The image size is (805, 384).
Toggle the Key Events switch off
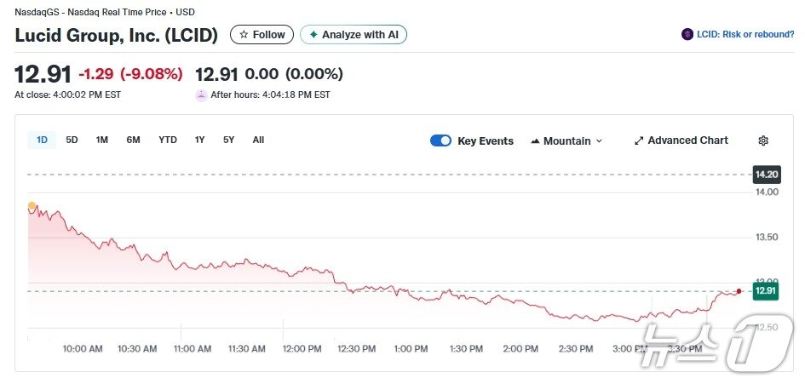(440, 140)
